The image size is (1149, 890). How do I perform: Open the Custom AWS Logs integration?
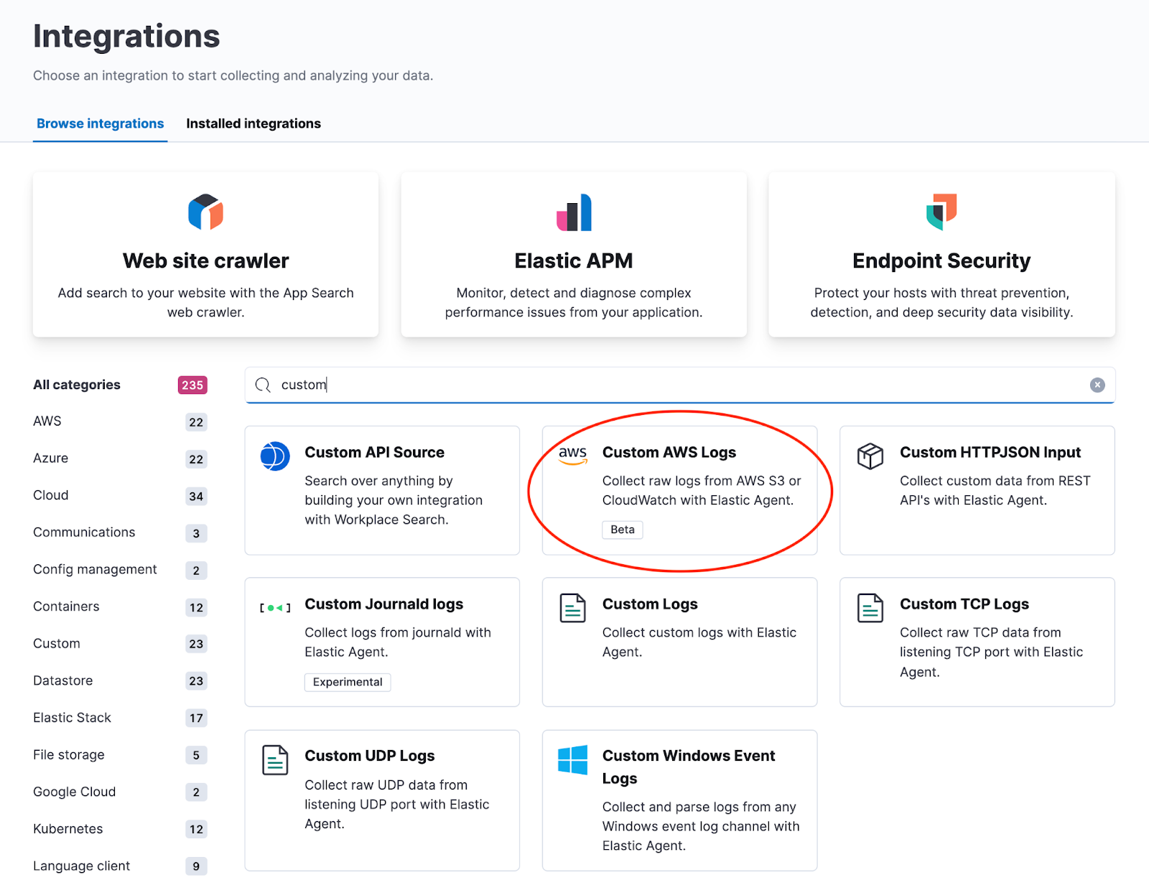point(669,452)
